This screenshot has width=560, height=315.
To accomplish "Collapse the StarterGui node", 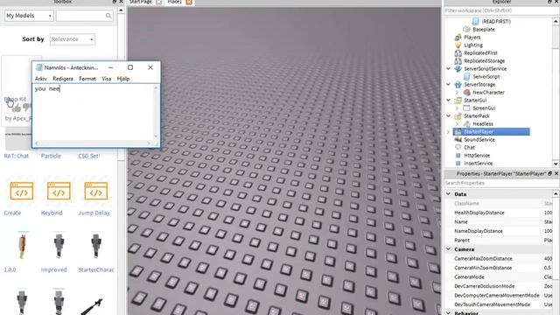I will (x=448, y=100).
